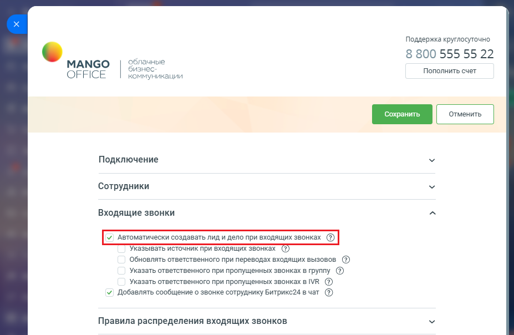Click the Отменить button
The width and height of the screenshot is (514, 335).
(465, 114)
